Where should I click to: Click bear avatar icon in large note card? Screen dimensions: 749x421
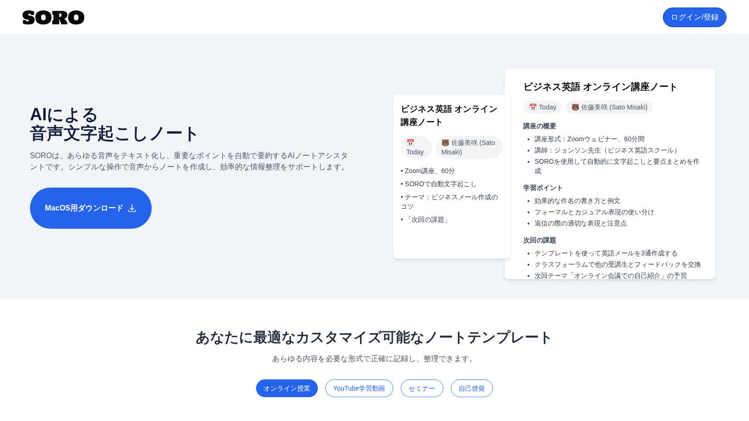(575, 107)
